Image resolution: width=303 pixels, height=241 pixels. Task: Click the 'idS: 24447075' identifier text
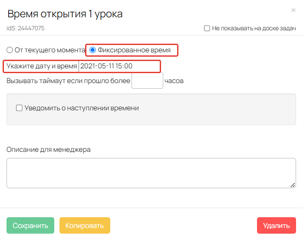tap(26, 28)
